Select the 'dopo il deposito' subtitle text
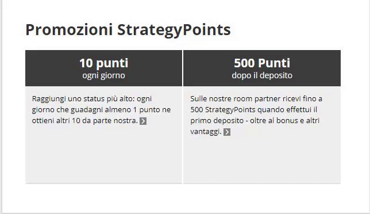 (262, 75)
